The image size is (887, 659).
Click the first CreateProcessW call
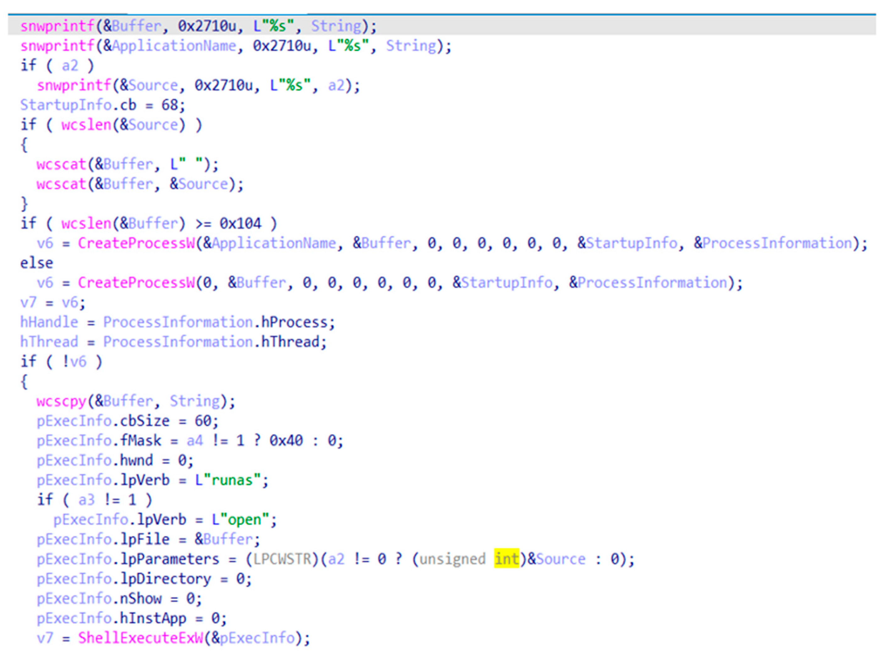point(136,243)
